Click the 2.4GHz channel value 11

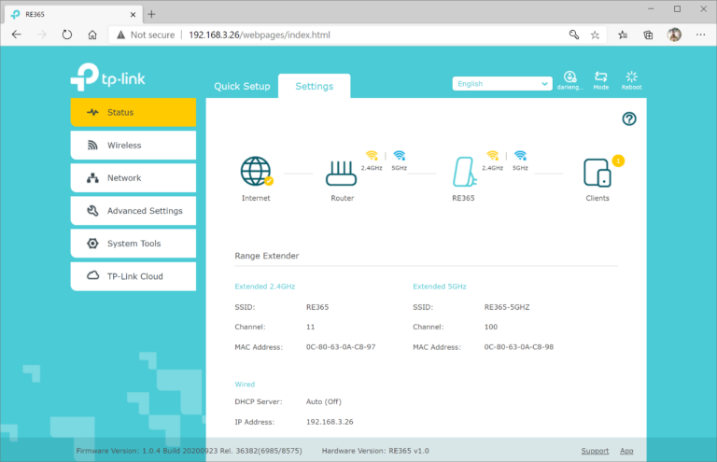[311, 327]
